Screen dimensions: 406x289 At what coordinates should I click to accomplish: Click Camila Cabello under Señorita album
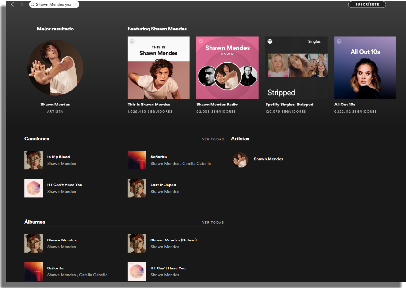click(93, 275)
